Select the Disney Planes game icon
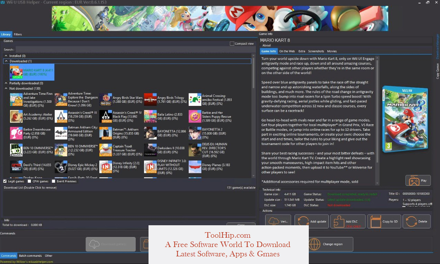440x264 pixels. (195, 167)
